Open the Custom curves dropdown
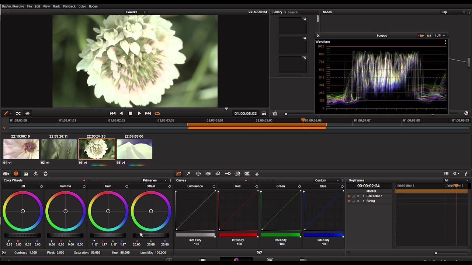The image size is (472, 265). point(327,180)
